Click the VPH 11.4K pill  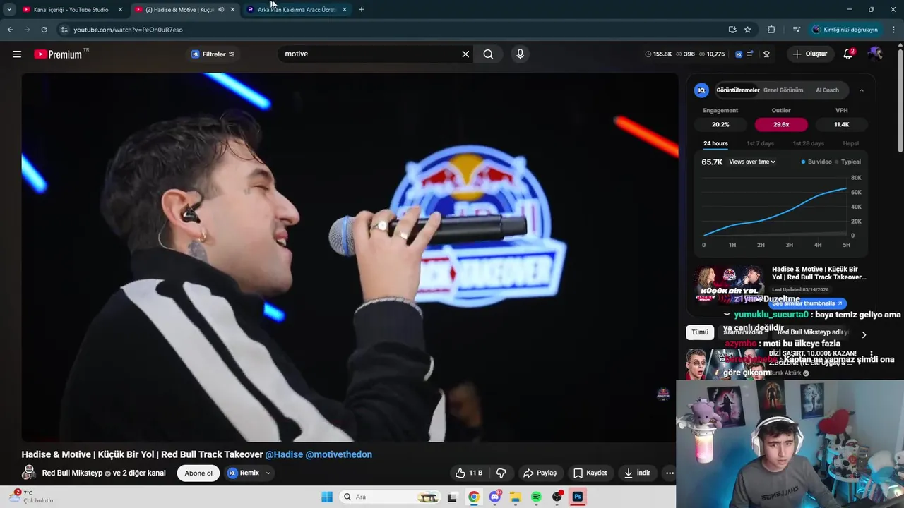[842, 124]
